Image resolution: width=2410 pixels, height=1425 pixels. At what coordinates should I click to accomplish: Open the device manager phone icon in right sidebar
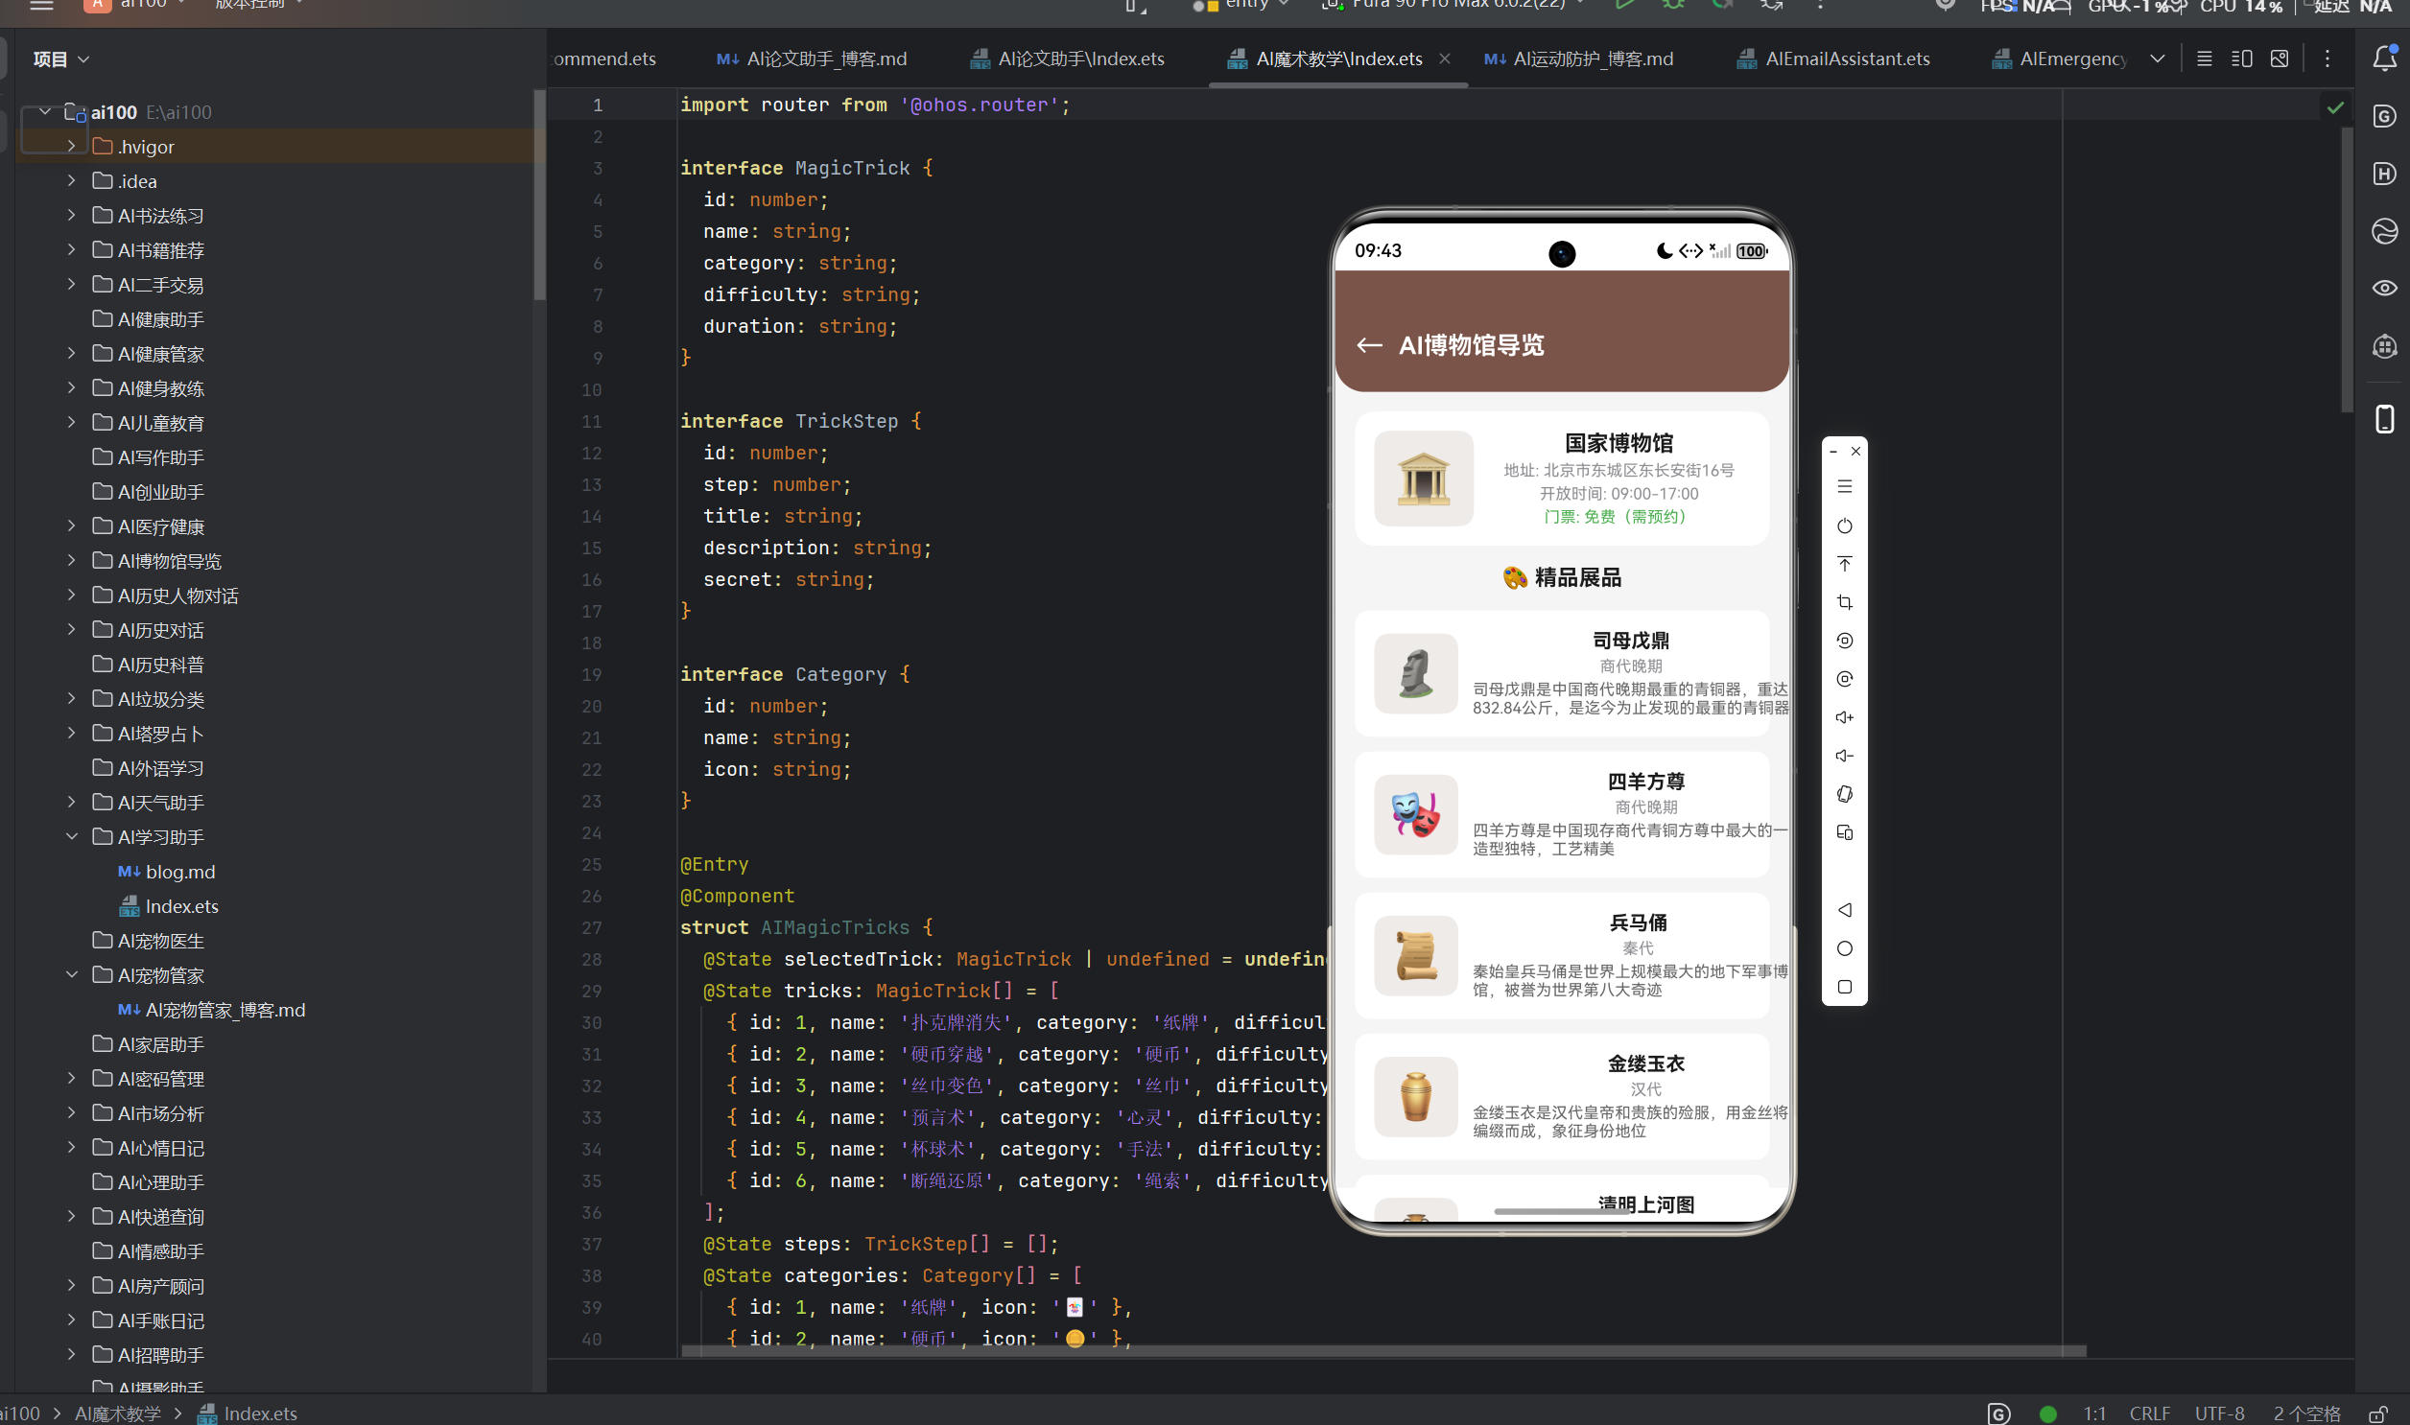click(x=2384, y=420)
